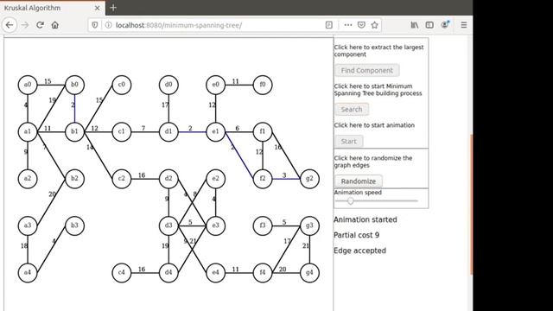Click the Save to Pocket icon
This screenshot has width=553, height=311.
tap(361, 25)
